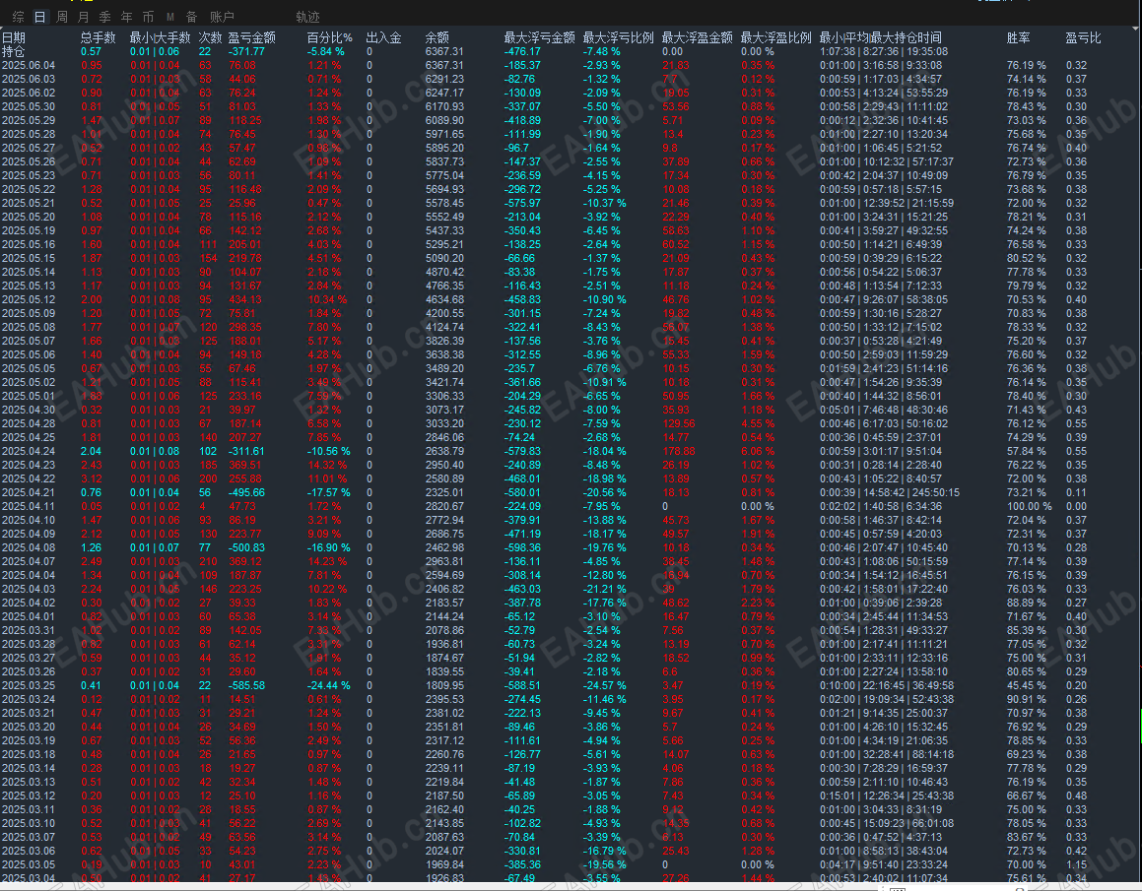Select the 2025.03.25 date row
The width and height of the screenshot is (1142, 891).
coord(29,685)
